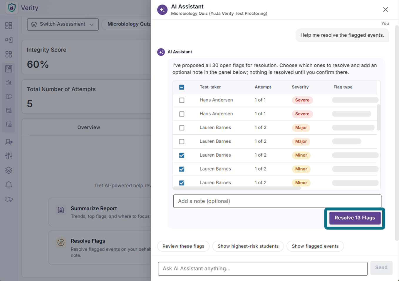Open the institution building sidebar icon
Viewport: 399px width, 281px height.
[9, 83]
